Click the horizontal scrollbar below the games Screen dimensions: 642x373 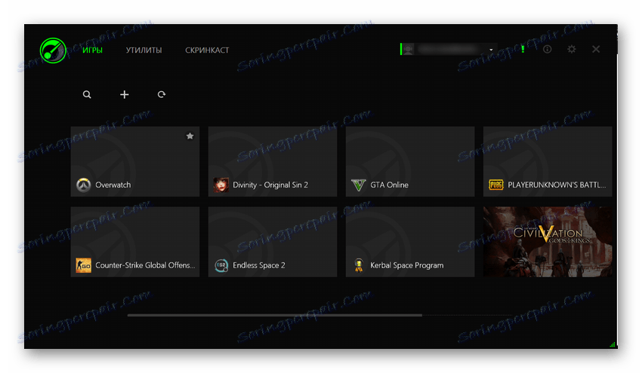click(274, 316)
